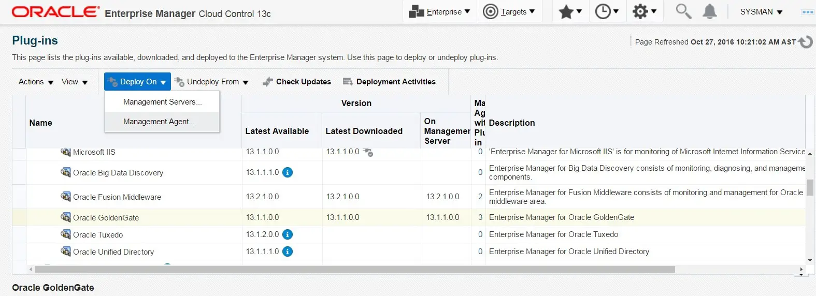The image size is (816, 296).
Task: Click the On Management Server column header
Action: (x=446, y=131)
